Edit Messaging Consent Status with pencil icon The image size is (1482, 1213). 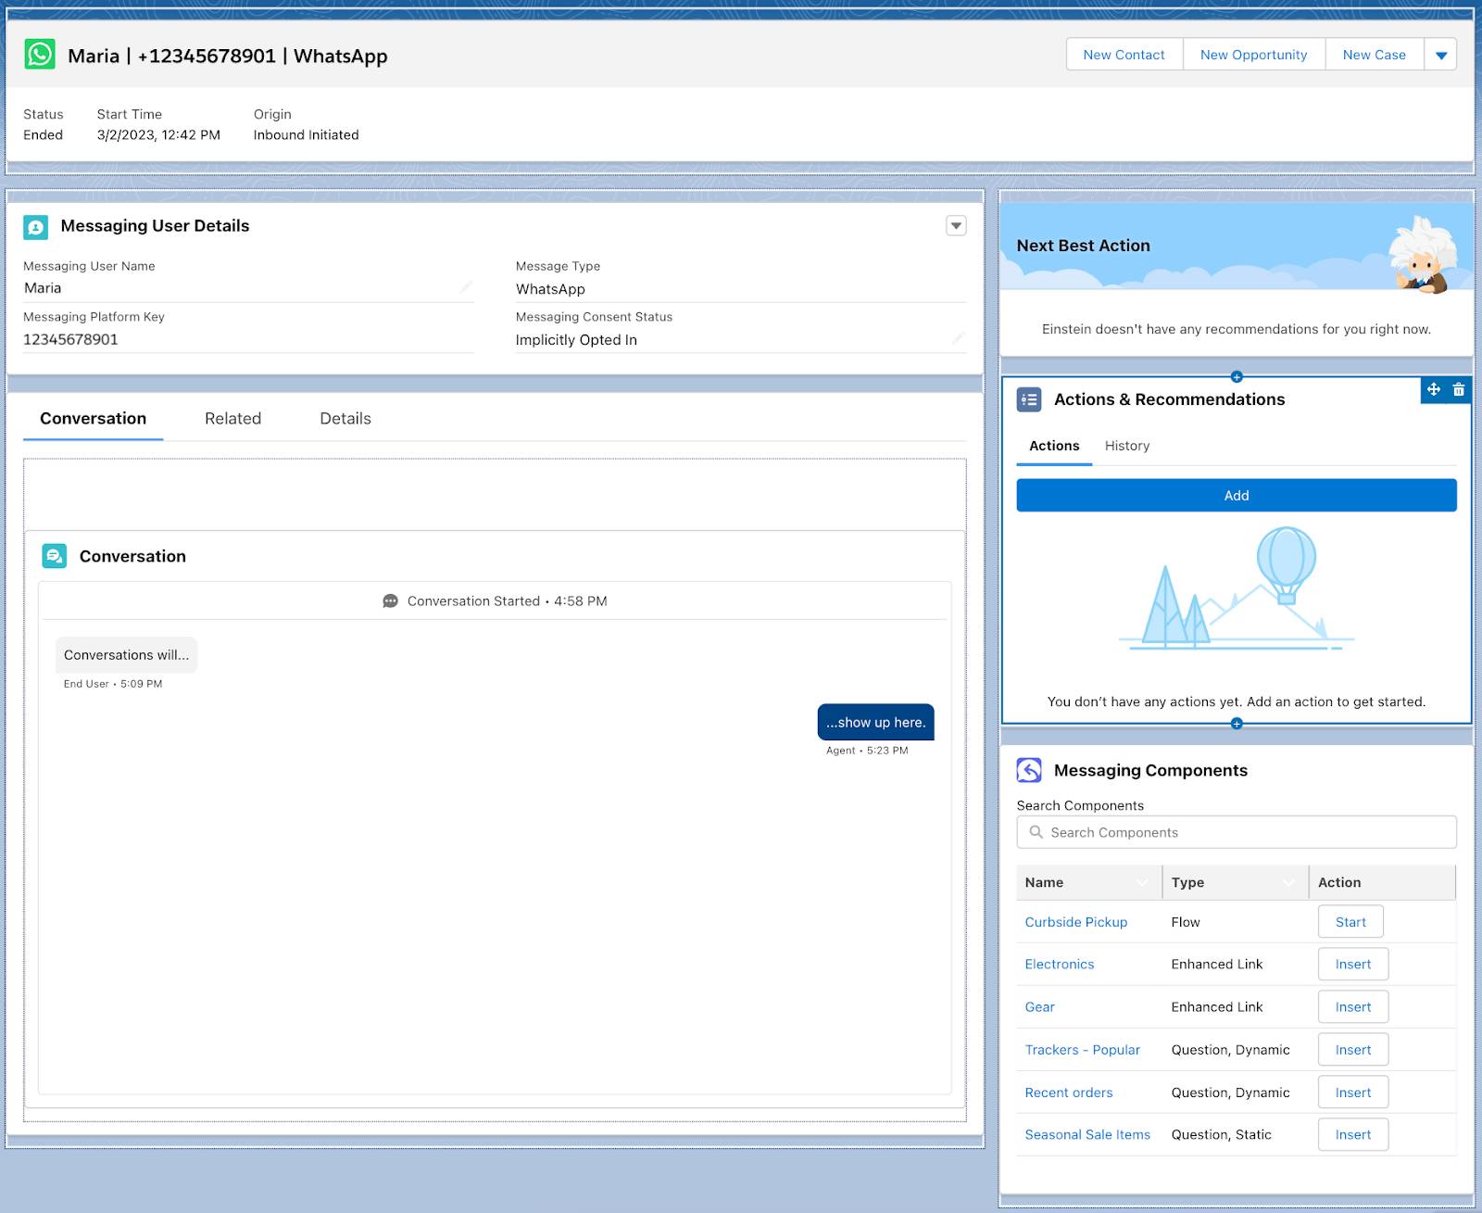tap(958, 339)
